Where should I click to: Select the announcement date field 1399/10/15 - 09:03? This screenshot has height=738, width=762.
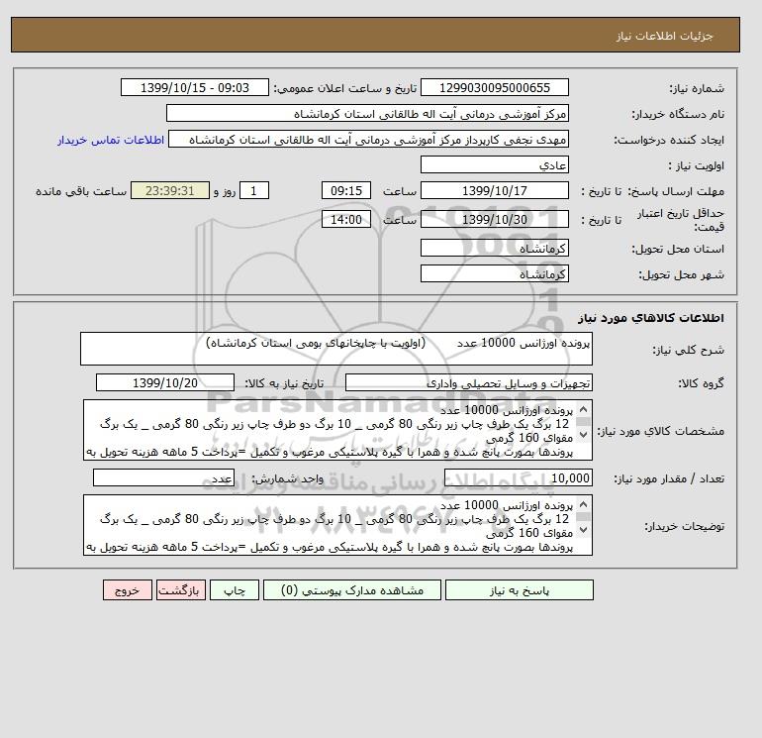194,87
